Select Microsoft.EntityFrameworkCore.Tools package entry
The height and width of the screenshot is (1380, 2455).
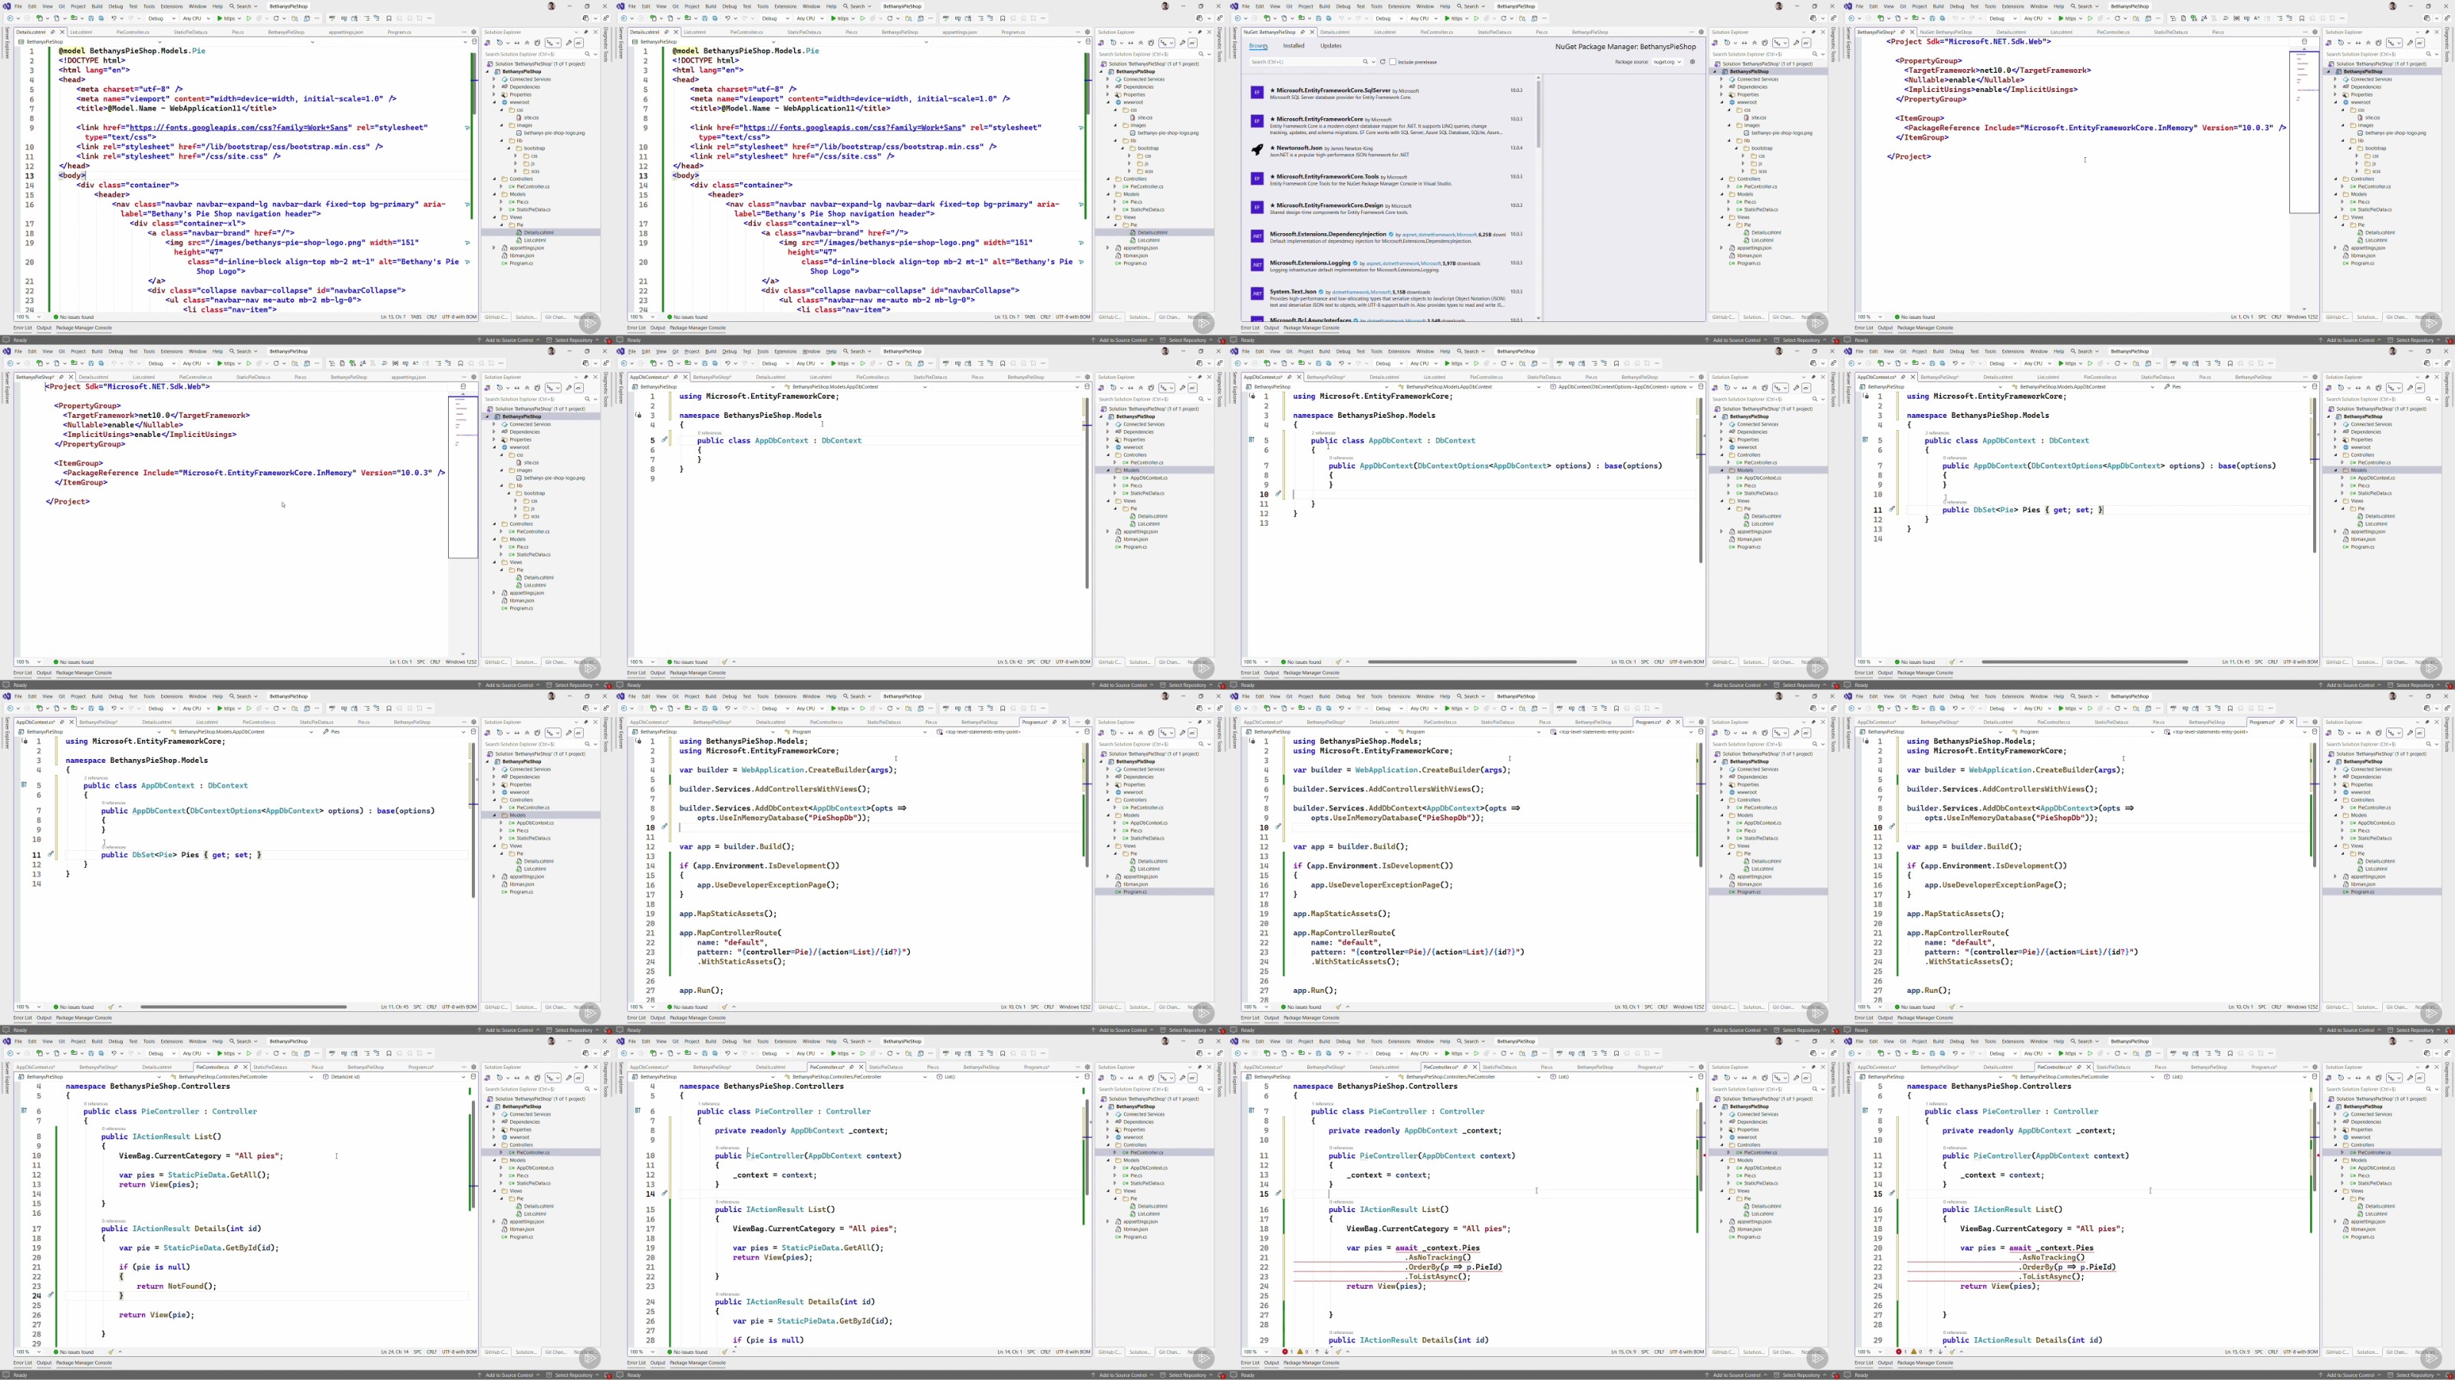(x=1327, y=177)
